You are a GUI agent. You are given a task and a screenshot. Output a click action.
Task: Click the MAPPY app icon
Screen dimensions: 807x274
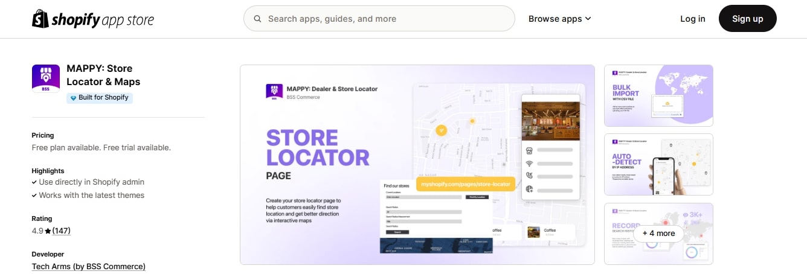(x=46, y=78)
